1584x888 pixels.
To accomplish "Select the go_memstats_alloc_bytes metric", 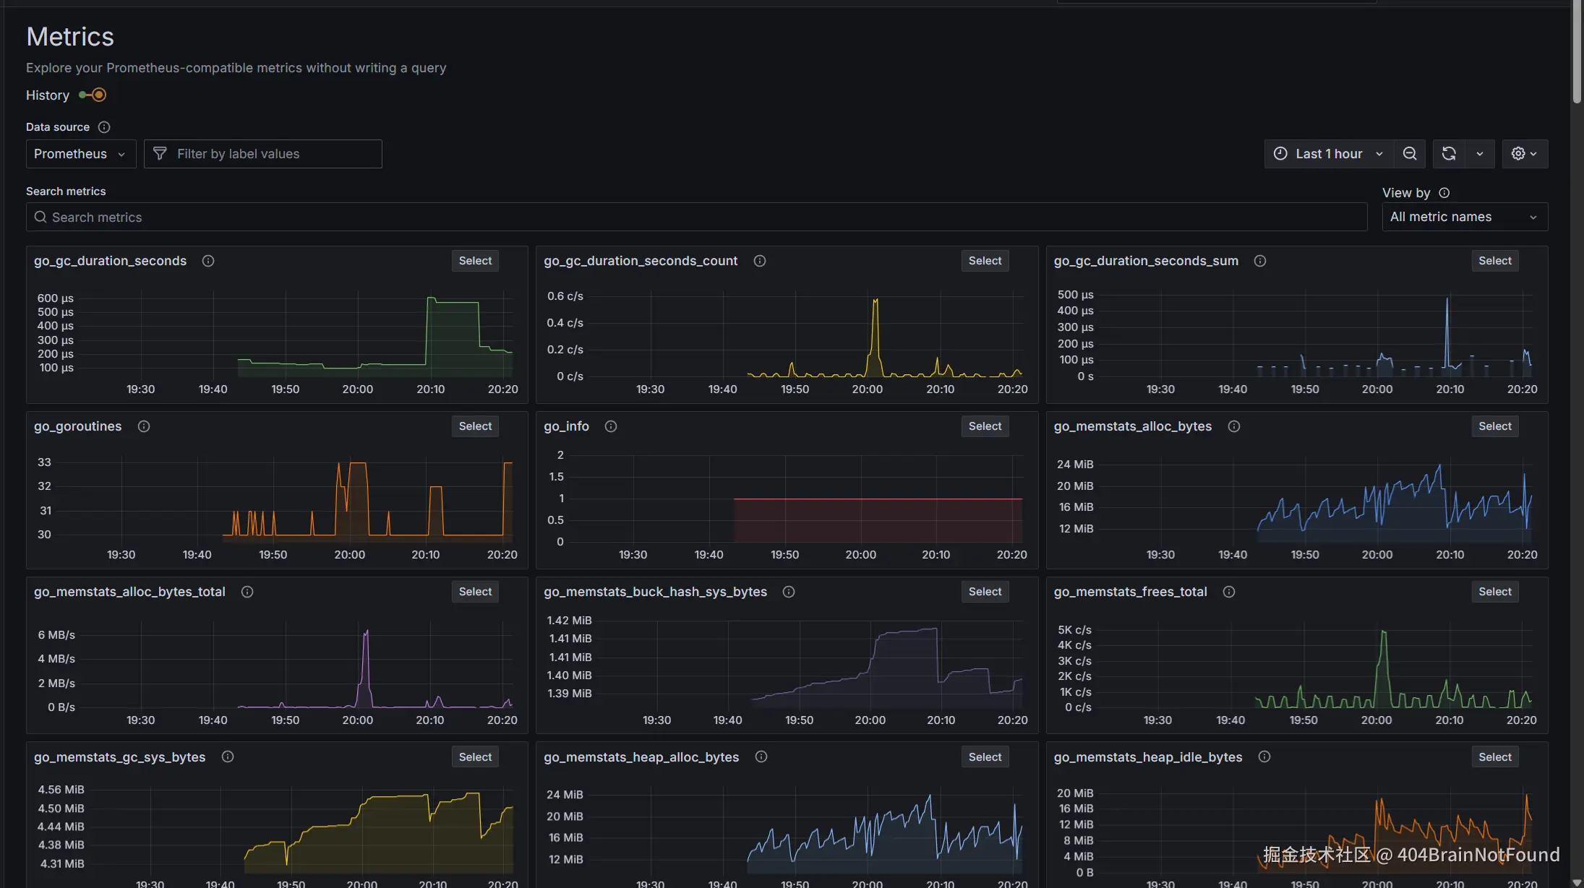I will tap(1494, 426).
